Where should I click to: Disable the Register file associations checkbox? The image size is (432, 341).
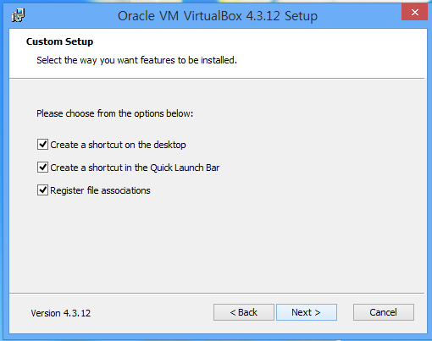[42, 190]
